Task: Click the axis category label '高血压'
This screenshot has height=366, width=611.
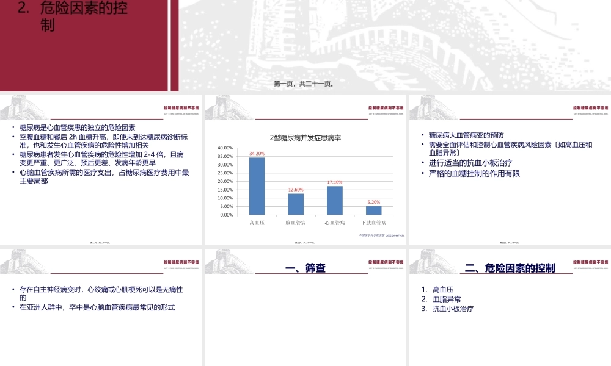Action: point(257,223)
